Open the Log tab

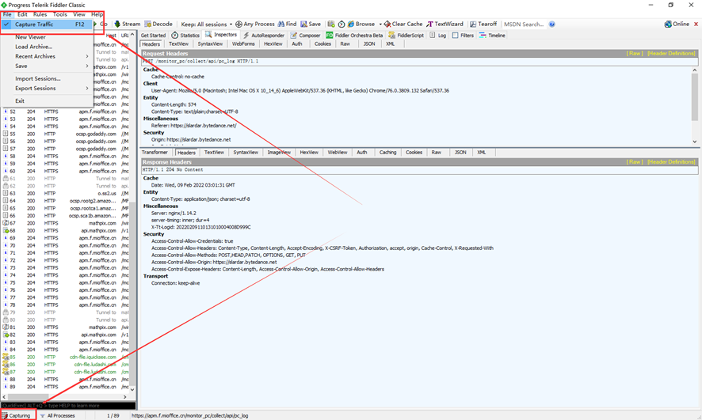(x=438, y=36)
